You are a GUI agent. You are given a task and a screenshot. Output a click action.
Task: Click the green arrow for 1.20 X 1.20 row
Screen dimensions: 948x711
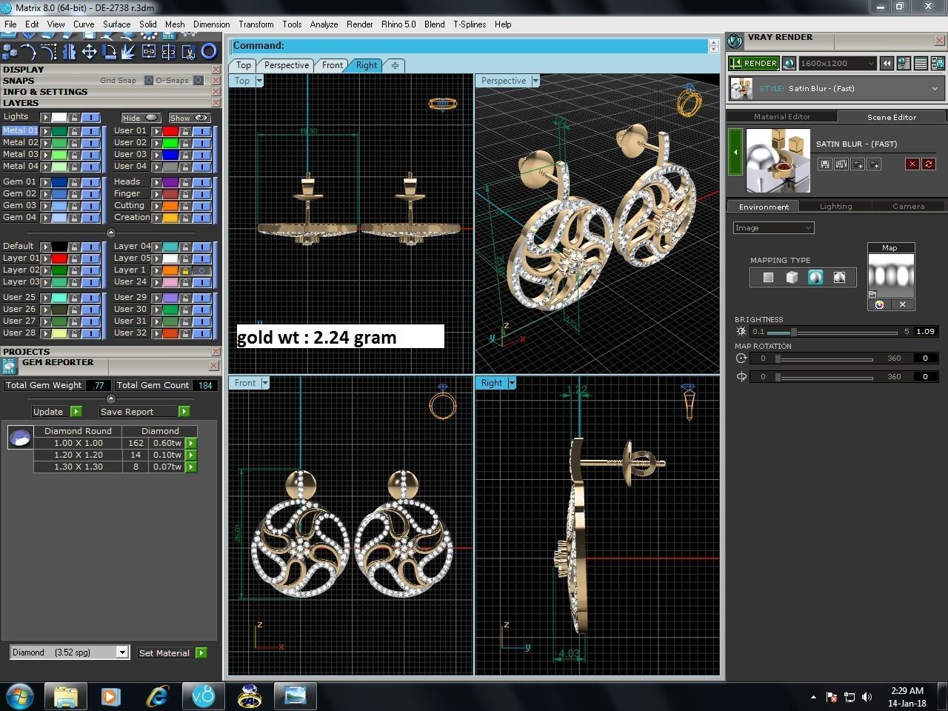(191, 455)
